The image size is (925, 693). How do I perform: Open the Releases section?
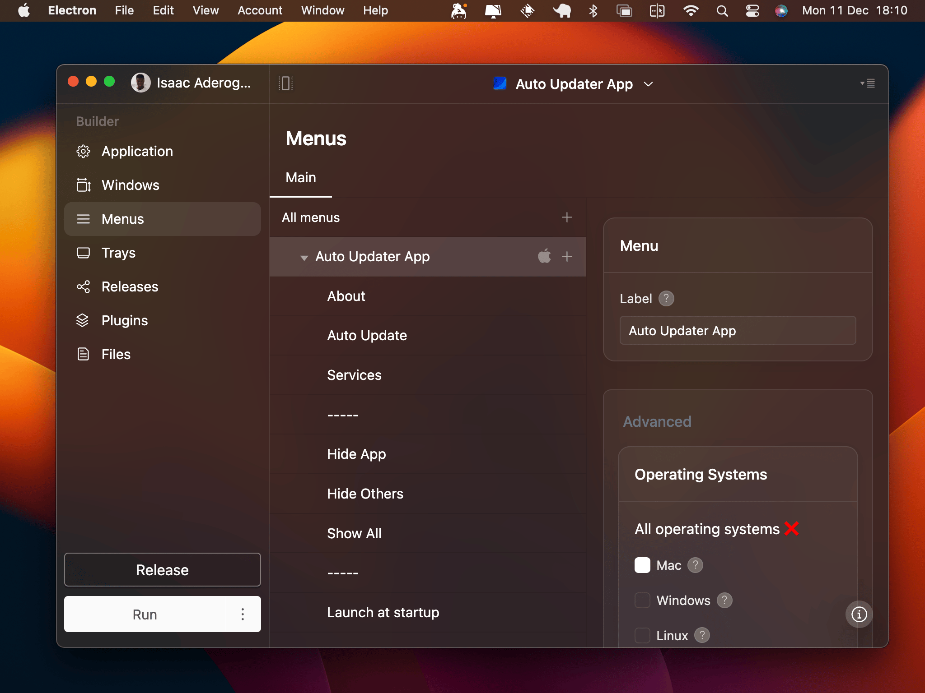pyautogui.click(x=130, y=286)
